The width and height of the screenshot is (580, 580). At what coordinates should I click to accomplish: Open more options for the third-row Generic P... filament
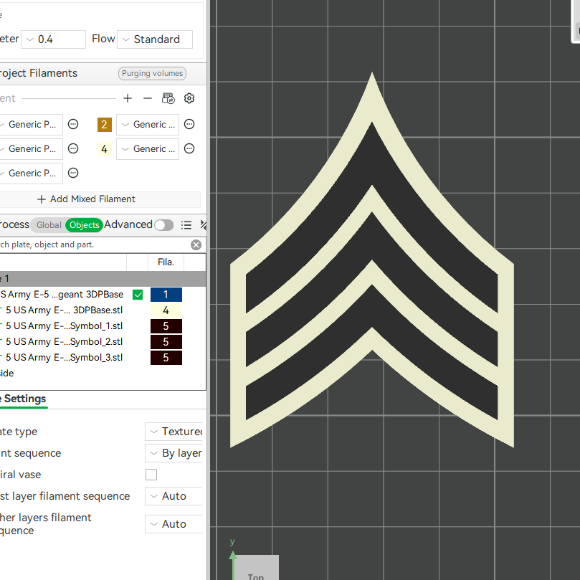click(x=73, y=173)
